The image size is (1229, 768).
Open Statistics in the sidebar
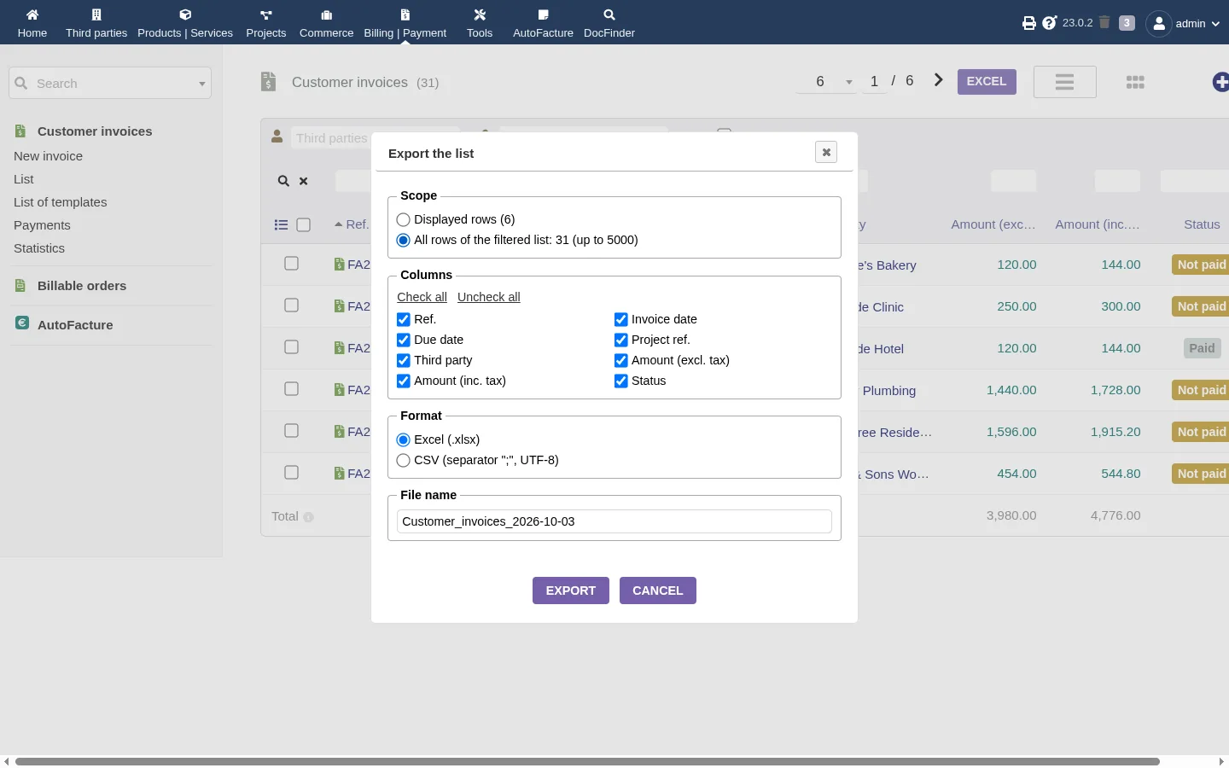click(39, 248)
